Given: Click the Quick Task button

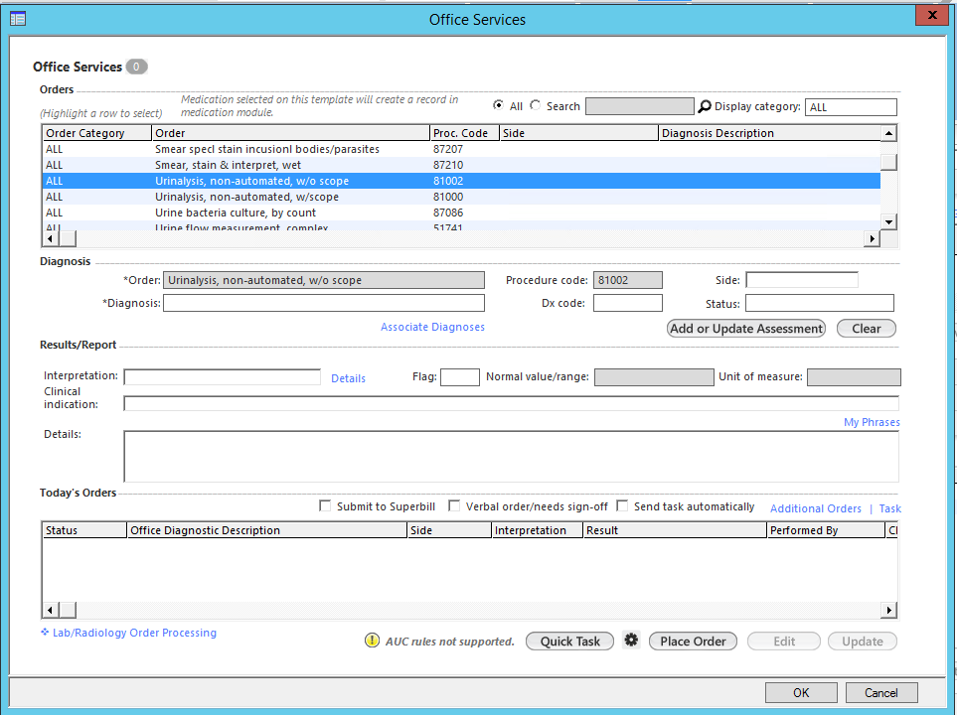Looking at the screenshot, I should pos(569,642).
